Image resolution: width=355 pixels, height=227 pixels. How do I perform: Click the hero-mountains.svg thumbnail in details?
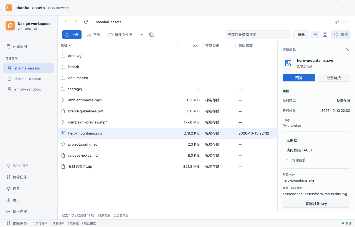(x=288, y=63)
